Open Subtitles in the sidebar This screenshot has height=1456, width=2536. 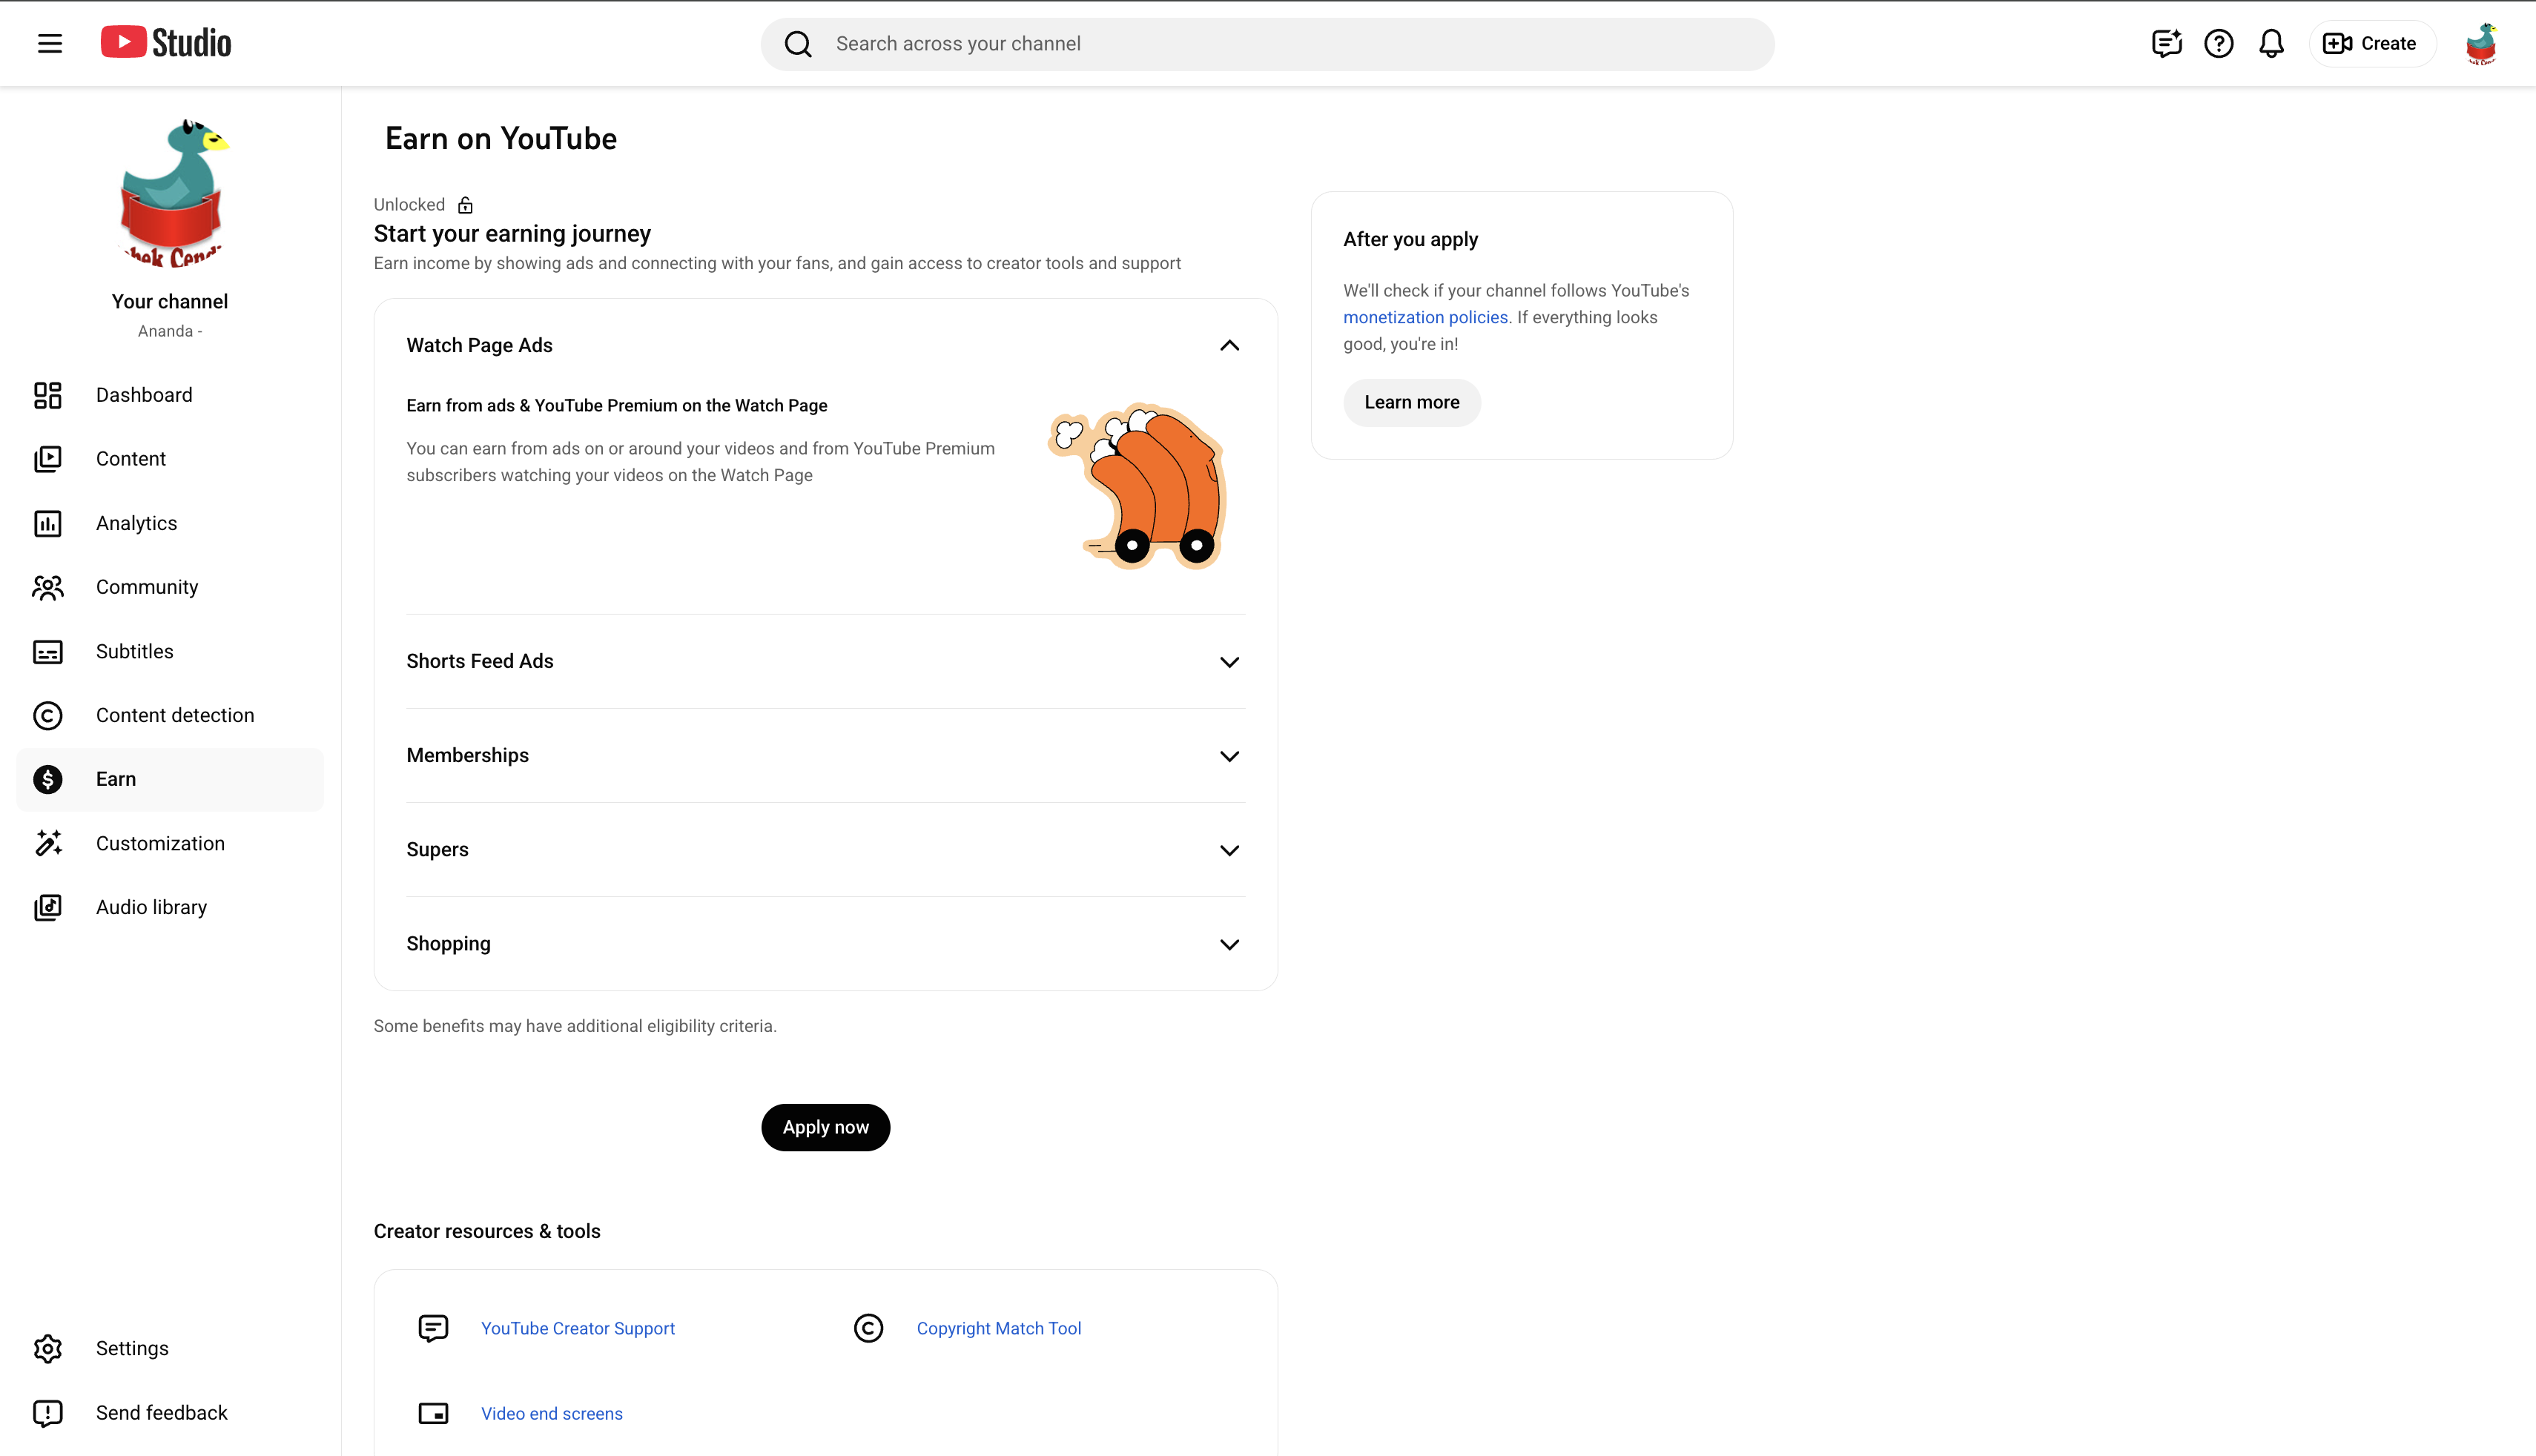click(x=170, y=652)
